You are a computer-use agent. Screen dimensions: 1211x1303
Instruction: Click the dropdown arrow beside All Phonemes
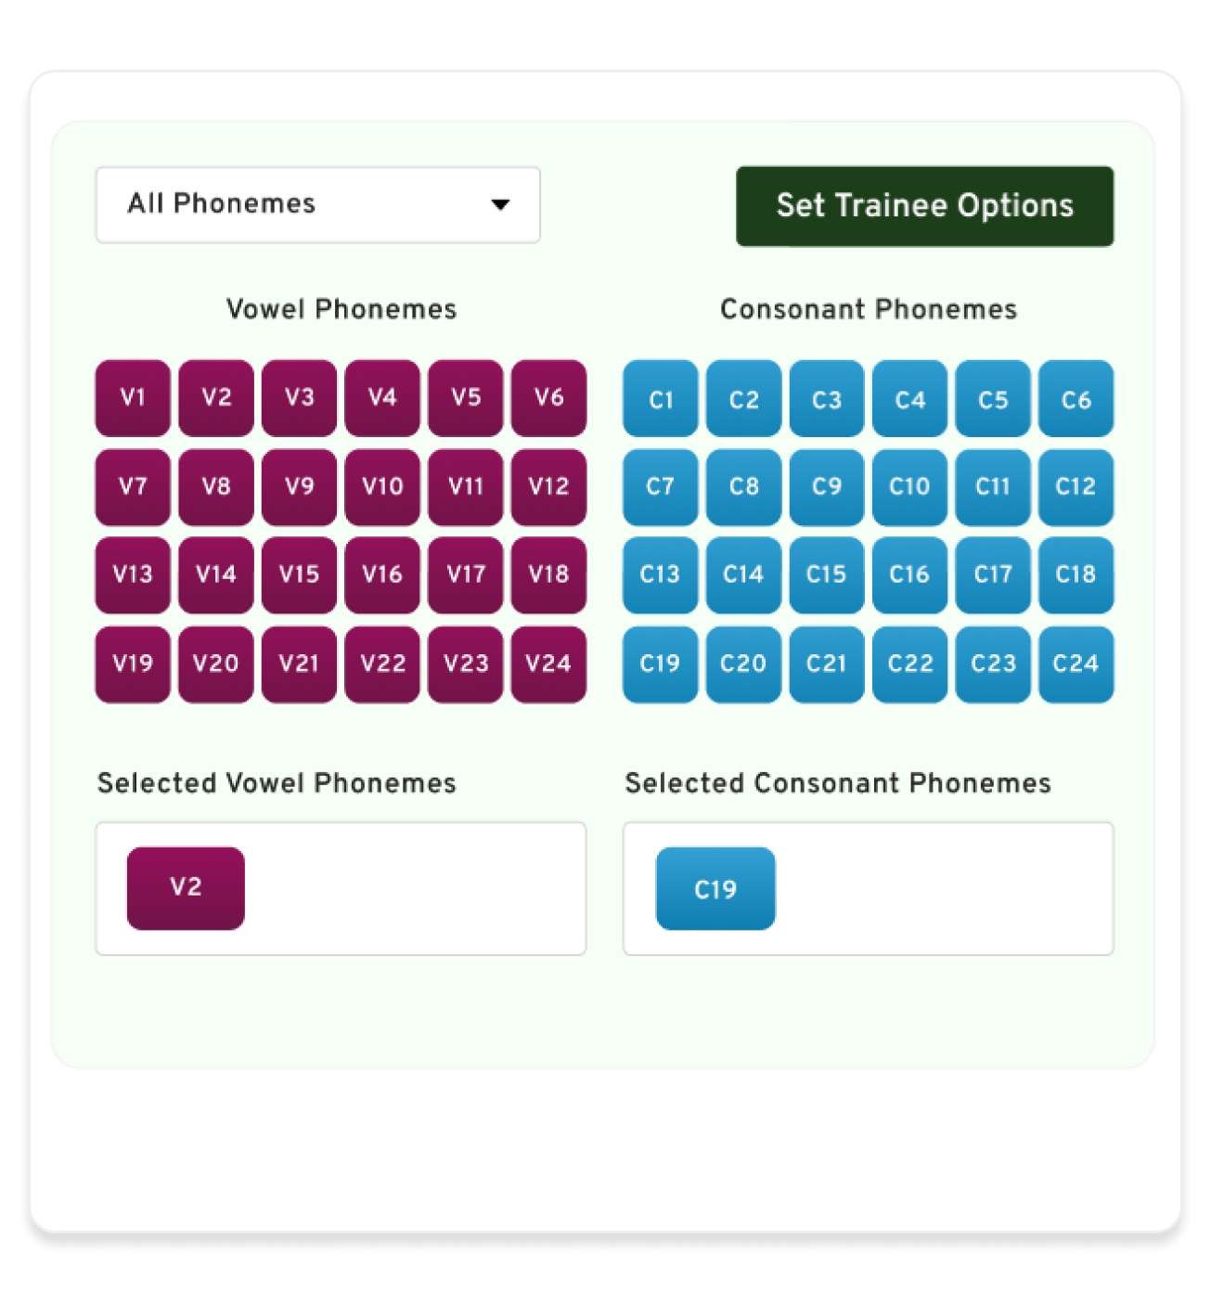coord(500,205)
